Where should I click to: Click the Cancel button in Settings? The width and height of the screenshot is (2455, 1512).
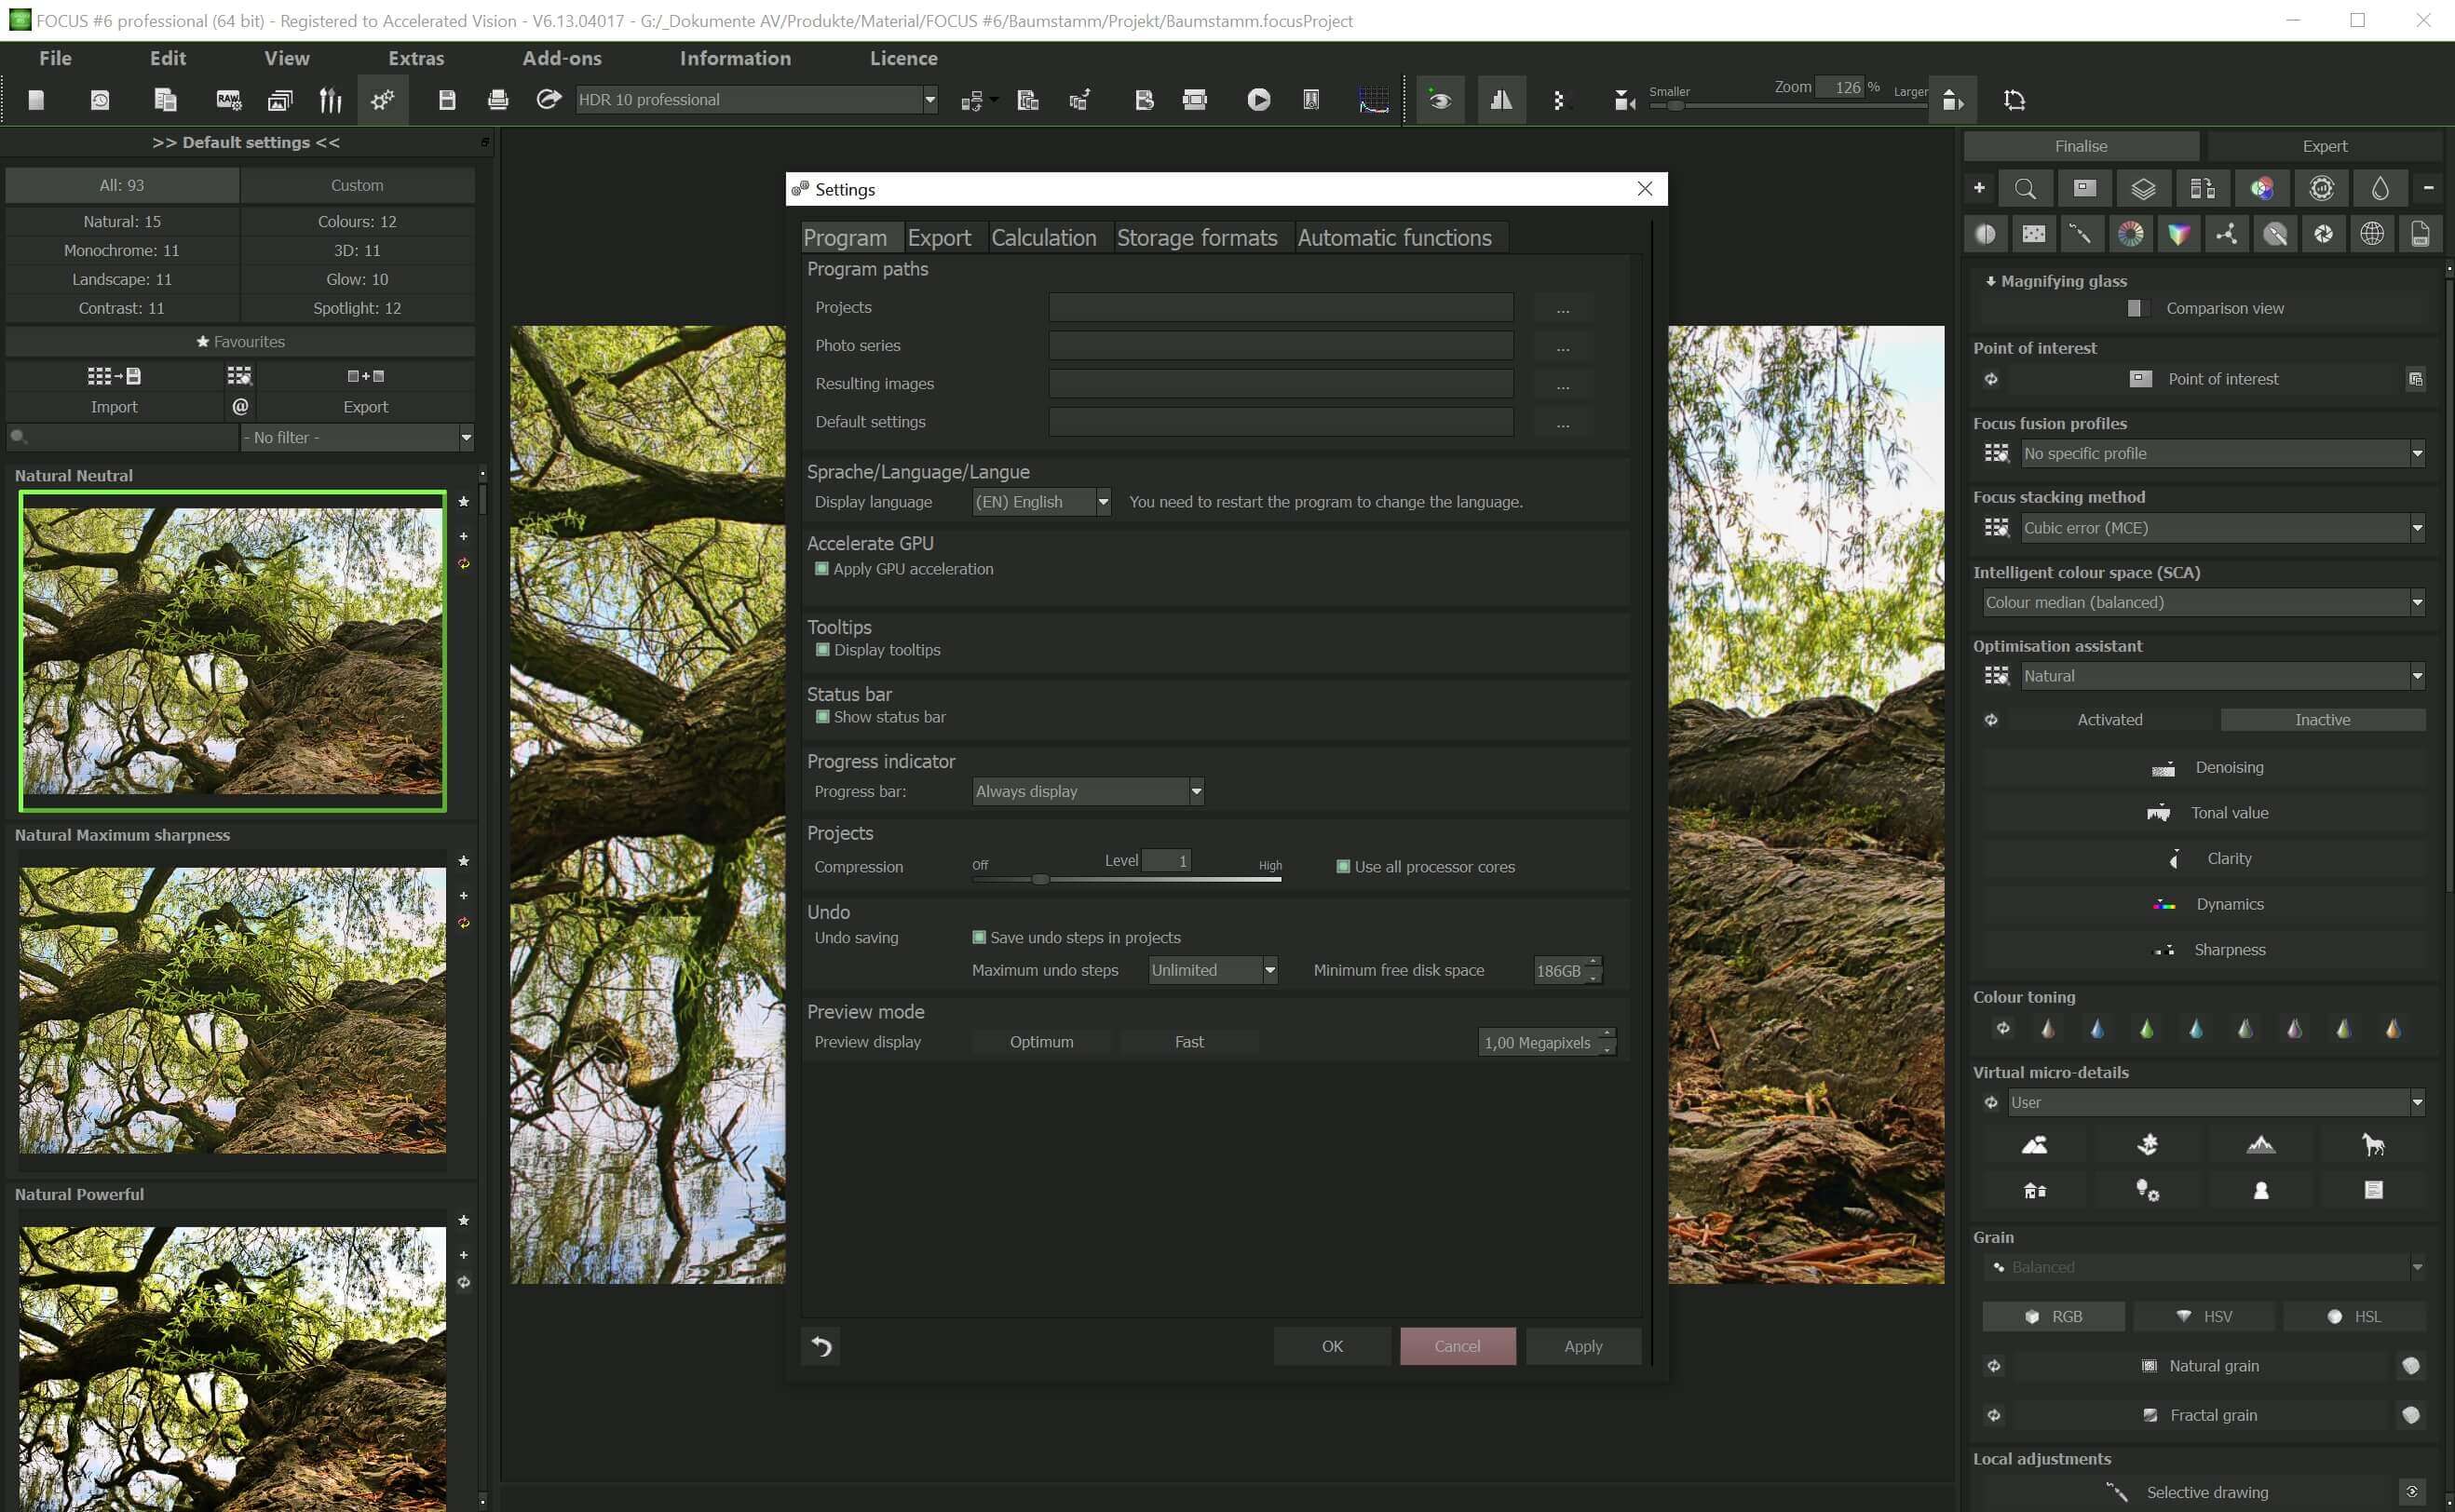pyautogui.click(x=1457, y=1347)
